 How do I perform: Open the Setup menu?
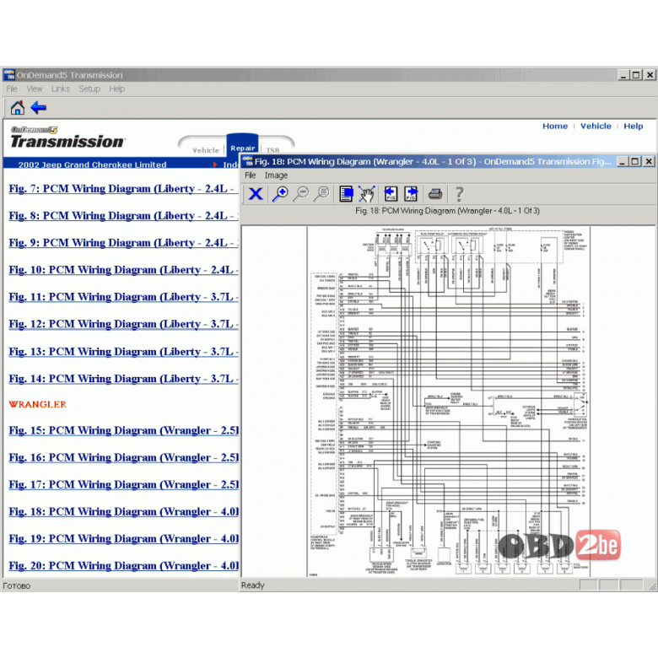coord(89,89)
